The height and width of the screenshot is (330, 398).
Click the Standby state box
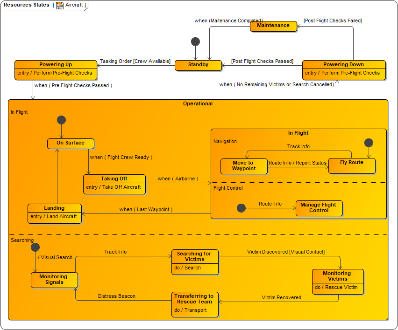click(198, 65)
